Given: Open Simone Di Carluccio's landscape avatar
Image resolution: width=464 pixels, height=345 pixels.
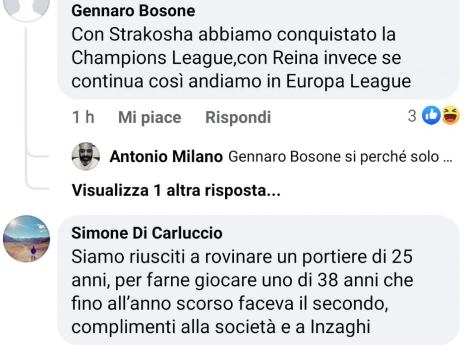Looking at the screenshot, I should (x=26, y=238).
